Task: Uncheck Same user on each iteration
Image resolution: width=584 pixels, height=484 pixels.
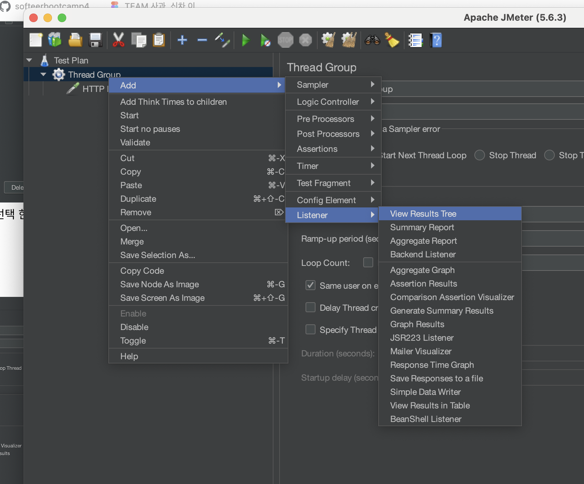Action: [x=311, y=285]
